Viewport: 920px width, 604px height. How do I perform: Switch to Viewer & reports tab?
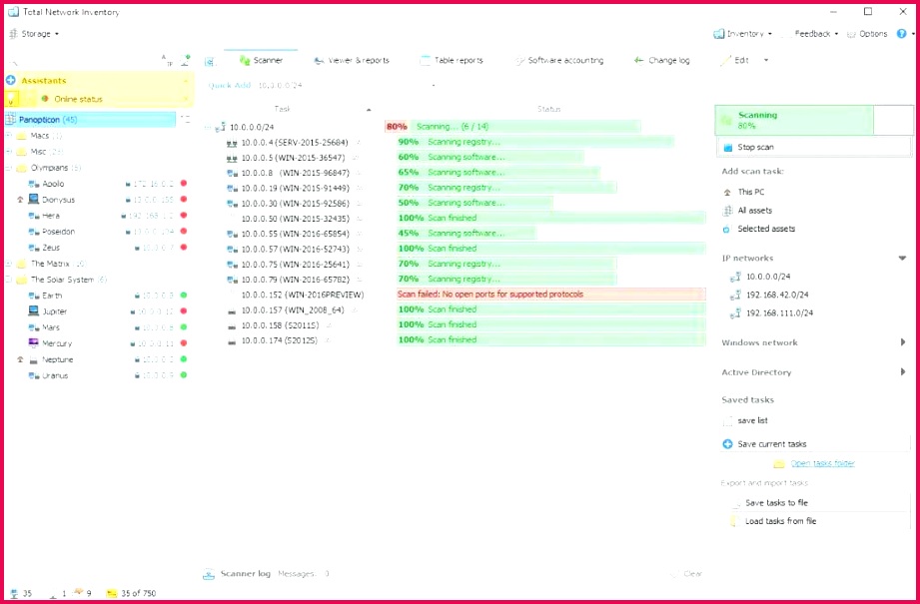coord(351,60)
